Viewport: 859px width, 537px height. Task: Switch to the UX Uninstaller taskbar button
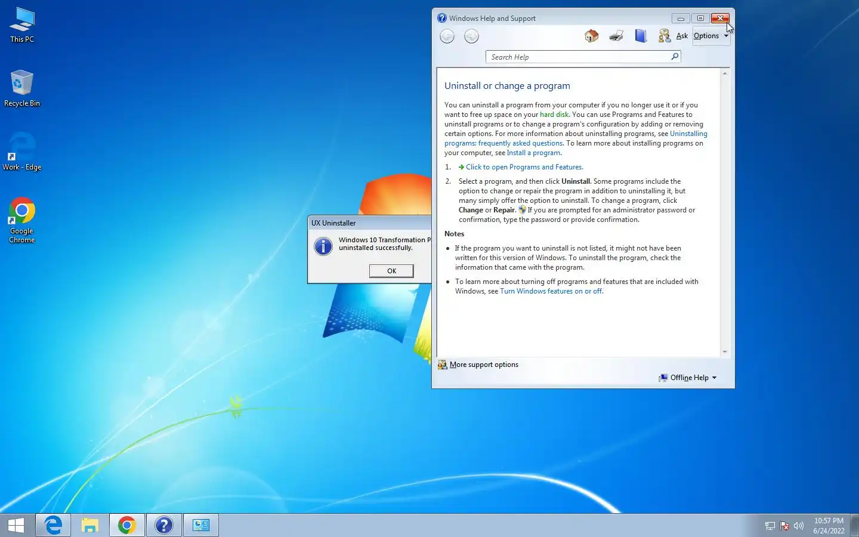pos(201,525)
